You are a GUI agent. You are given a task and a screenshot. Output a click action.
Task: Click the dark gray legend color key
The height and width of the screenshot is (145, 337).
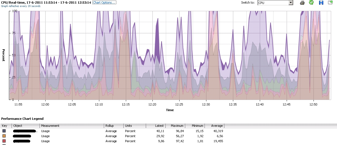tap(4, 131)
